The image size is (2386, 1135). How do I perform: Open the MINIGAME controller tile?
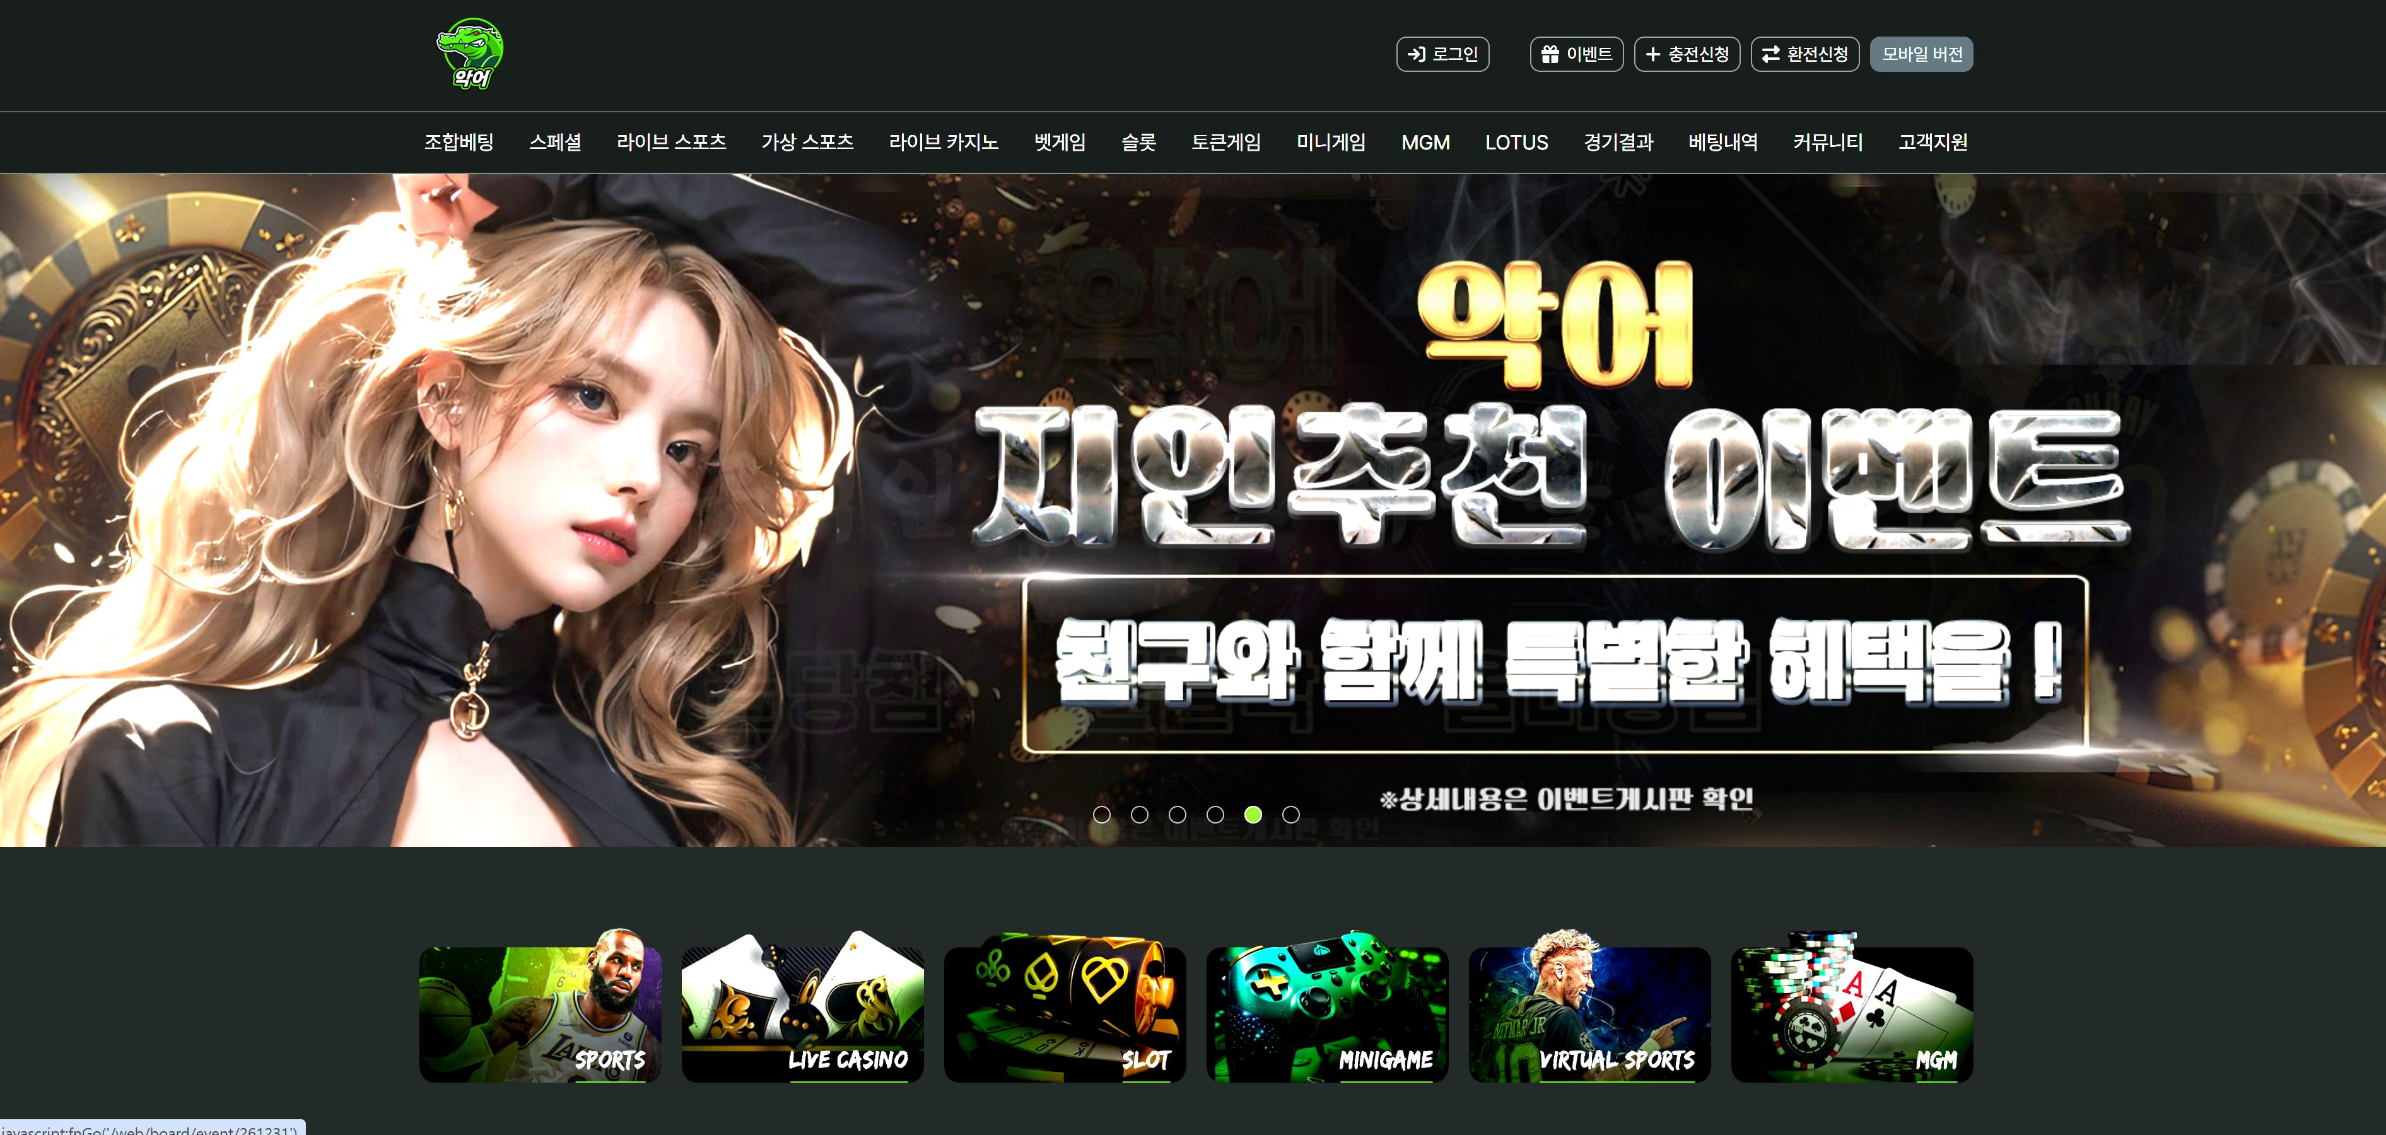1326,1014
